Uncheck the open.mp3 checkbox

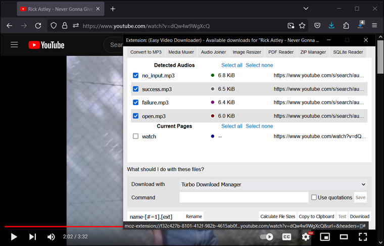tap(136, 116)
